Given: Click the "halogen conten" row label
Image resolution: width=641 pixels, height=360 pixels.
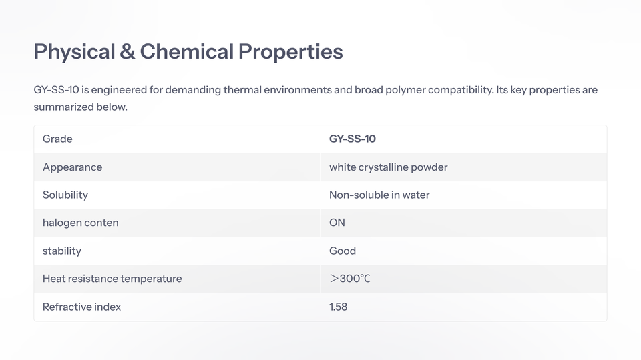Looking at the screenshot, I should coord(80,223).
